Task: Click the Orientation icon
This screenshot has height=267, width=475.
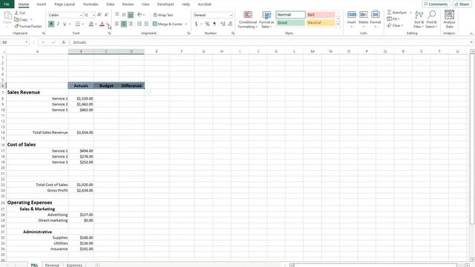Action: [140, 15]
